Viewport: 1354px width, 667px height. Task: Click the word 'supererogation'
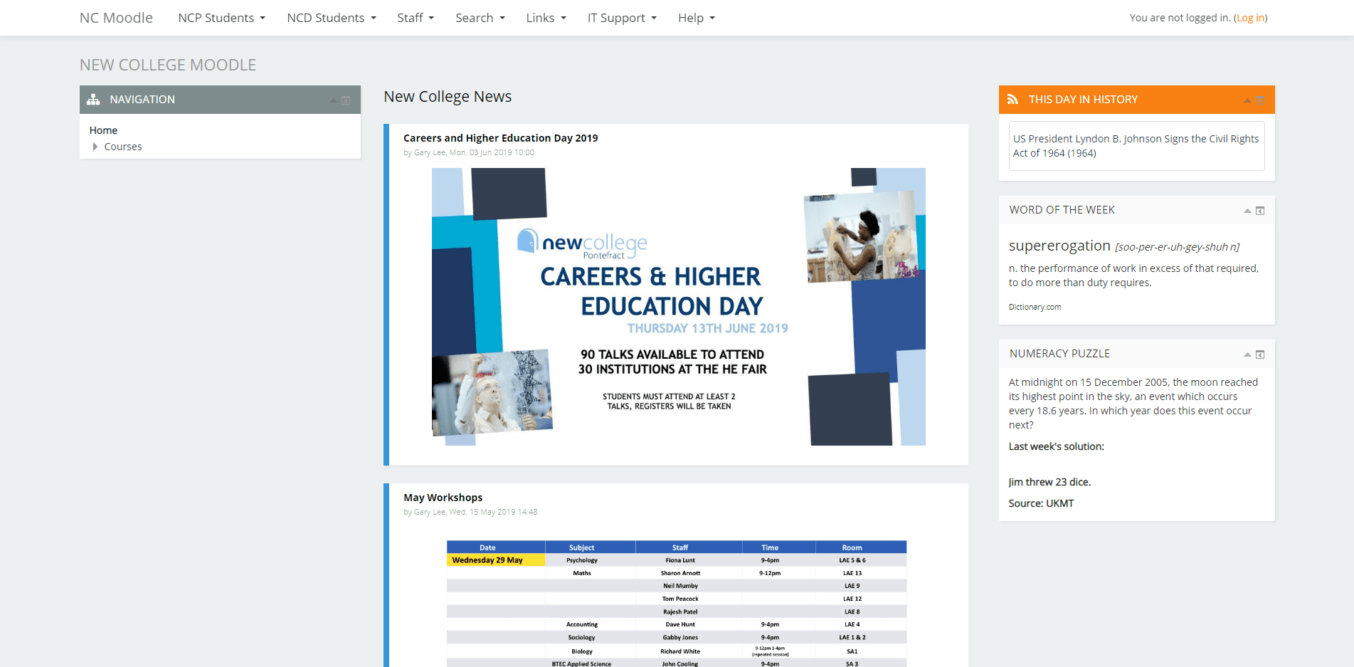[x=1059, y=246]
